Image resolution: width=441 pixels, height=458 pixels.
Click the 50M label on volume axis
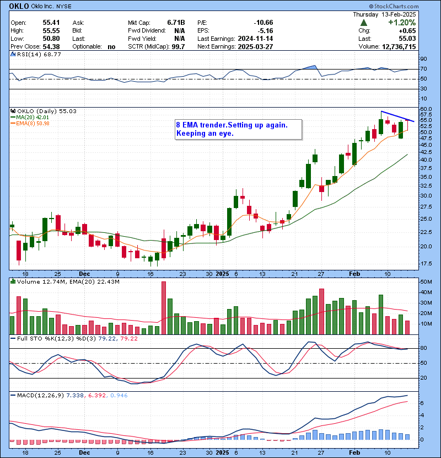click(x=426, y=282)
